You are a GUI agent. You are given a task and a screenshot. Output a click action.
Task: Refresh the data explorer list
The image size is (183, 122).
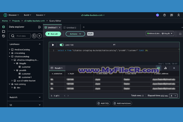coord(34,36)
